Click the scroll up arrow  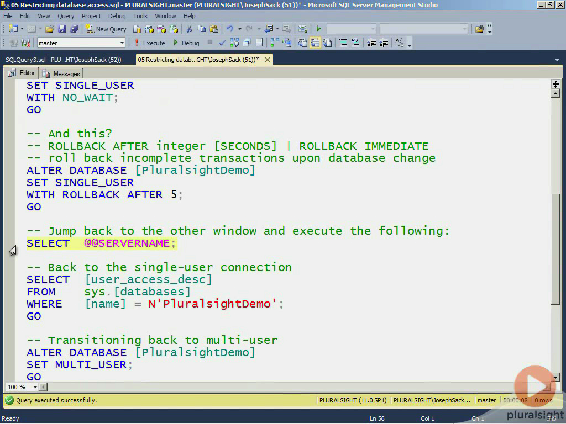pos(555,93)
